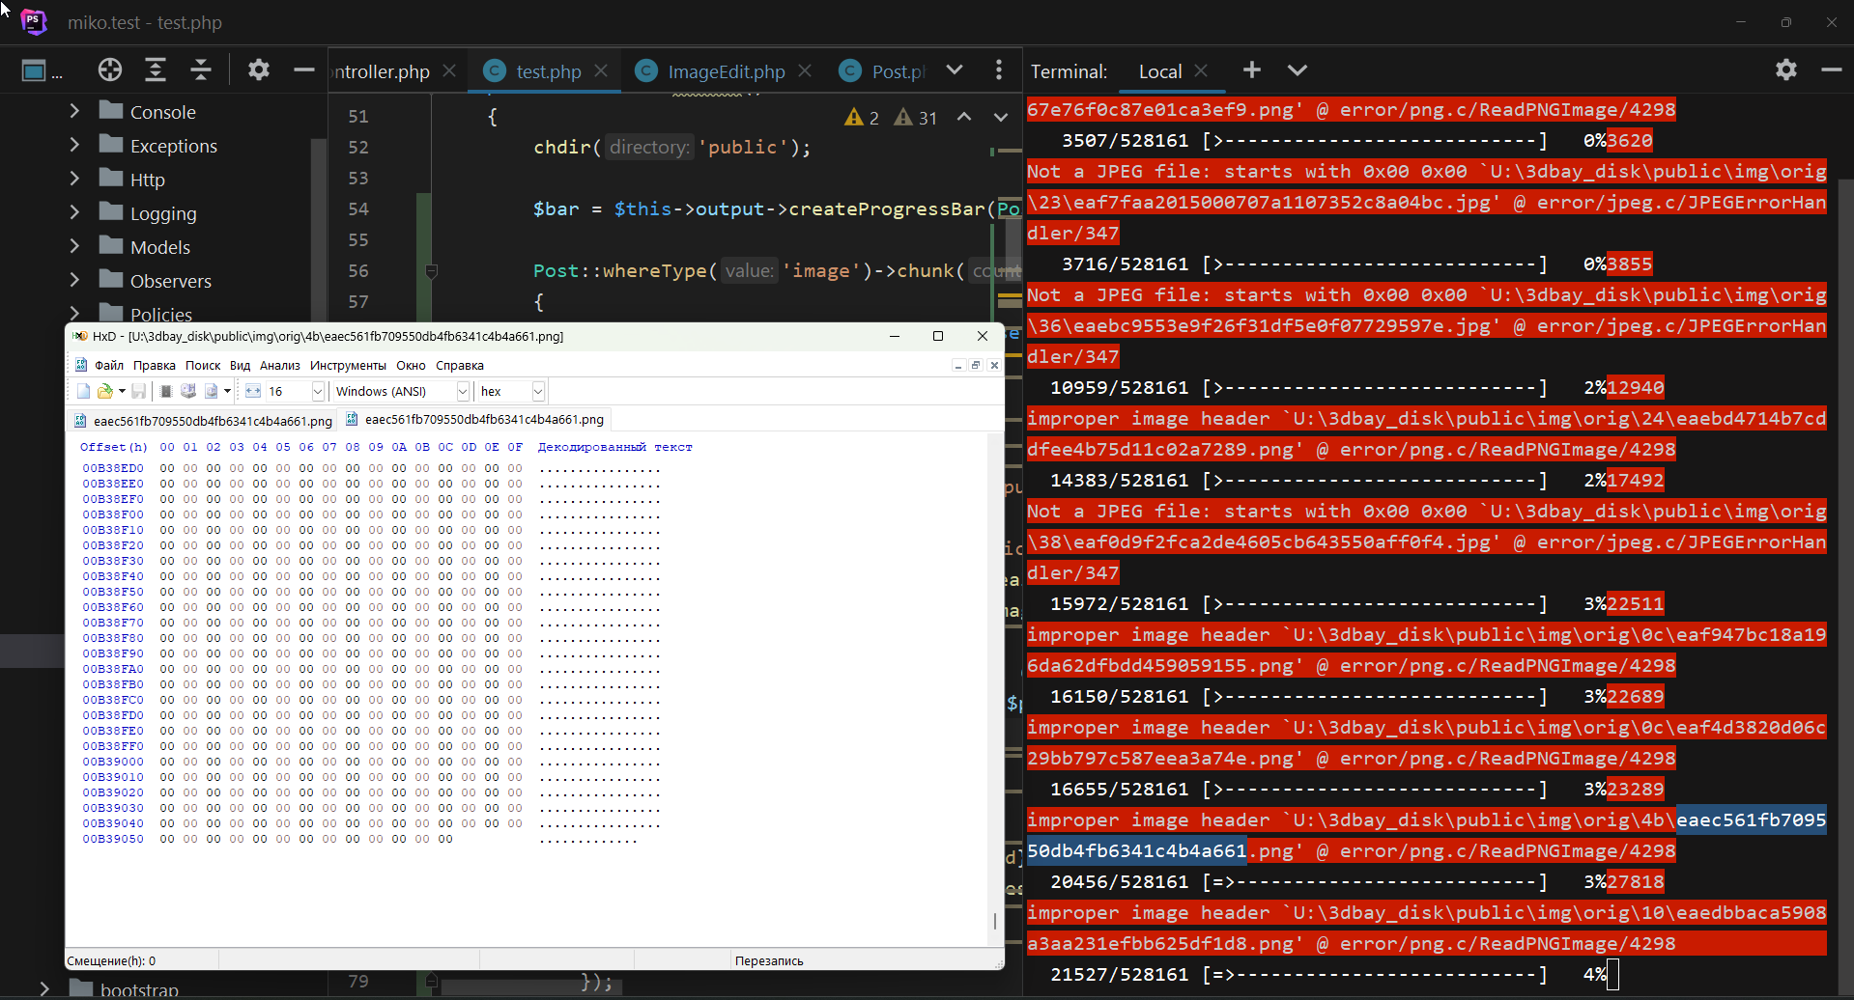
Task: Click HxD open RAM icon
Action: pyautogui.click(x=165, y=391)
